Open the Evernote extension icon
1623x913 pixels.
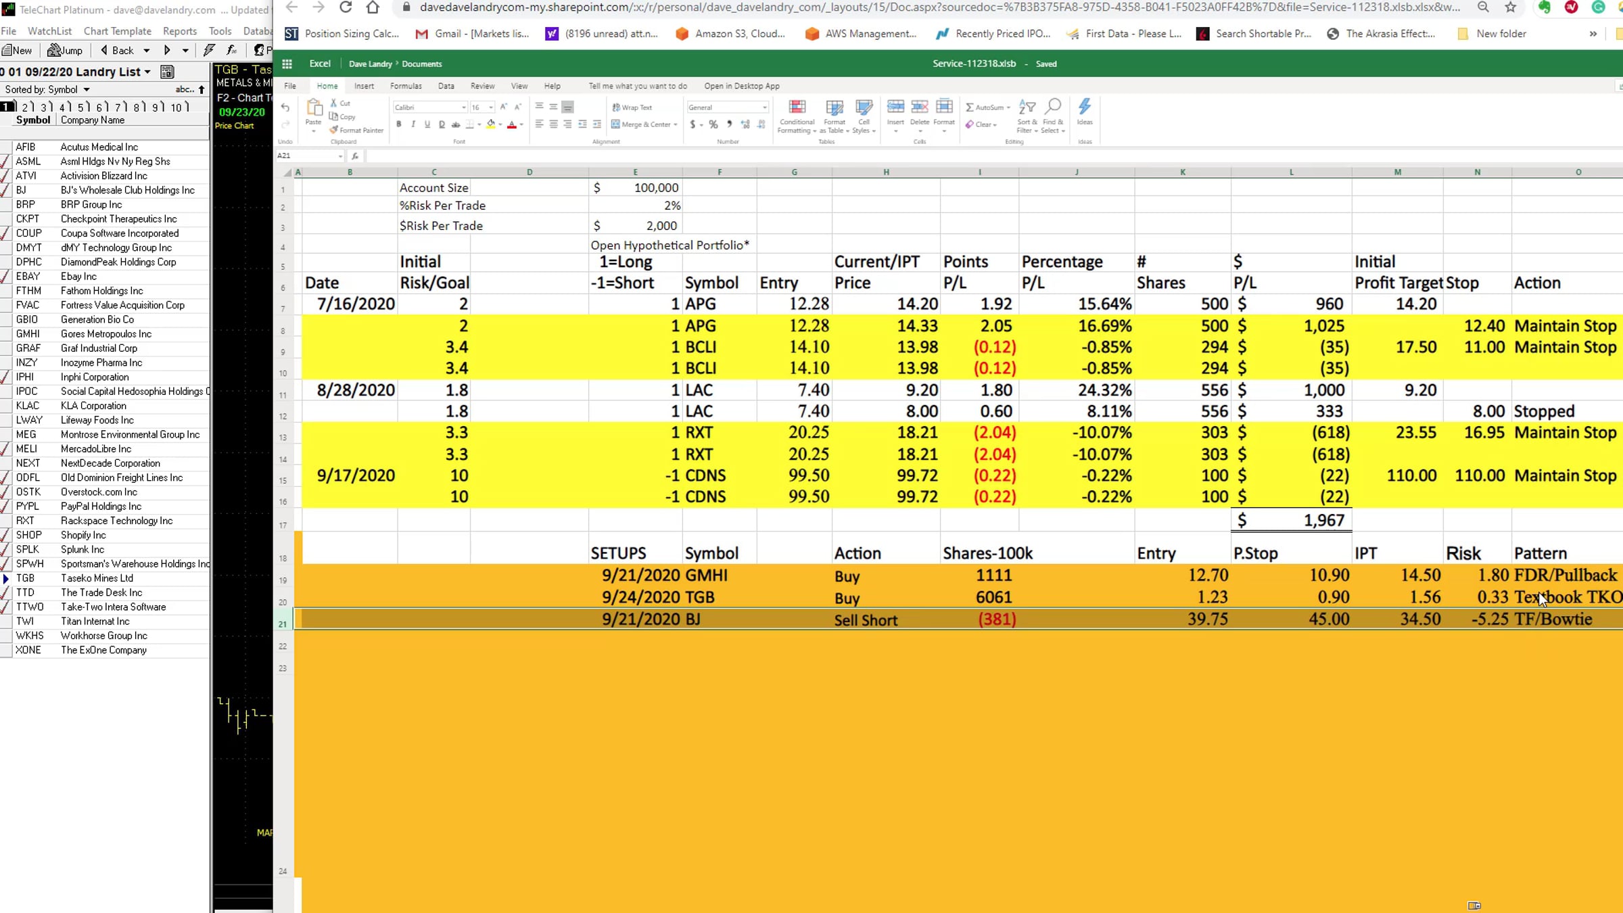pos(1545,7)
